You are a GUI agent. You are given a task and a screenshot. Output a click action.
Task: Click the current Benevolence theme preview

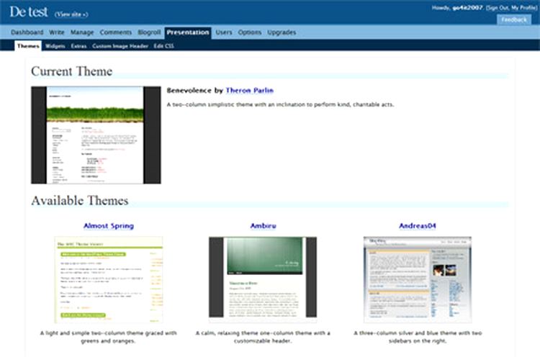point(94,135)
